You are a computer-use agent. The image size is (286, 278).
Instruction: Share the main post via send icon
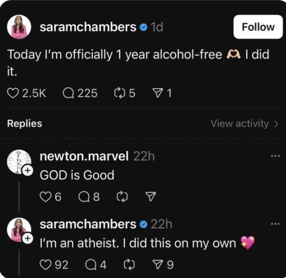pos(157,93)
